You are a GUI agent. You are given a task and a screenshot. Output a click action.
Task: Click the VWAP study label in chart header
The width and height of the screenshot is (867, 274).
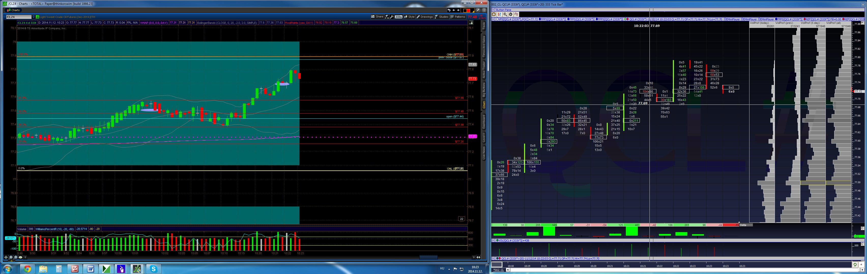[154, 23]
